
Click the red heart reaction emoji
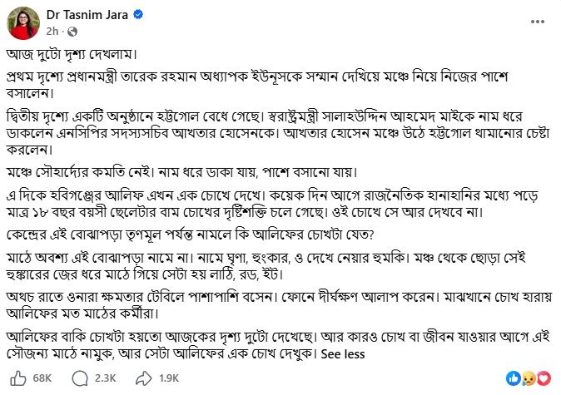[x=544, y=378]
